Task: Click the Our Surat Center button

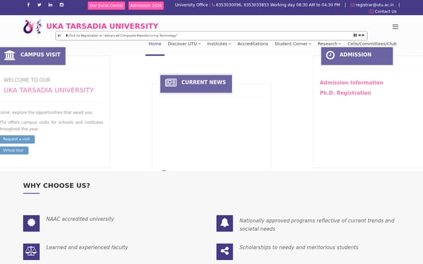Action: (106, 5)
